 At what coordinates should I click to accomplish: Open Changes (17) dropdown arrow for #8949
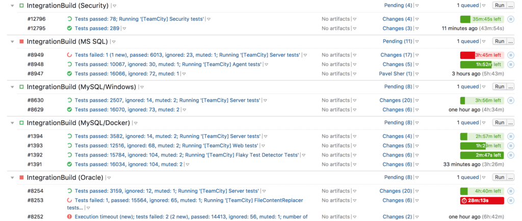tap(417, 55)
